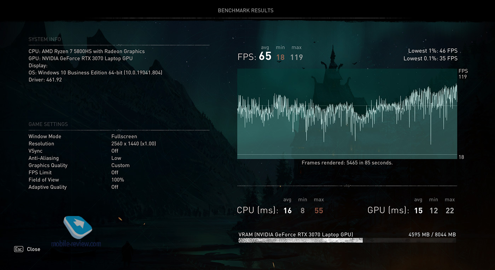Click the Off value beside VSync

[115, 151]
